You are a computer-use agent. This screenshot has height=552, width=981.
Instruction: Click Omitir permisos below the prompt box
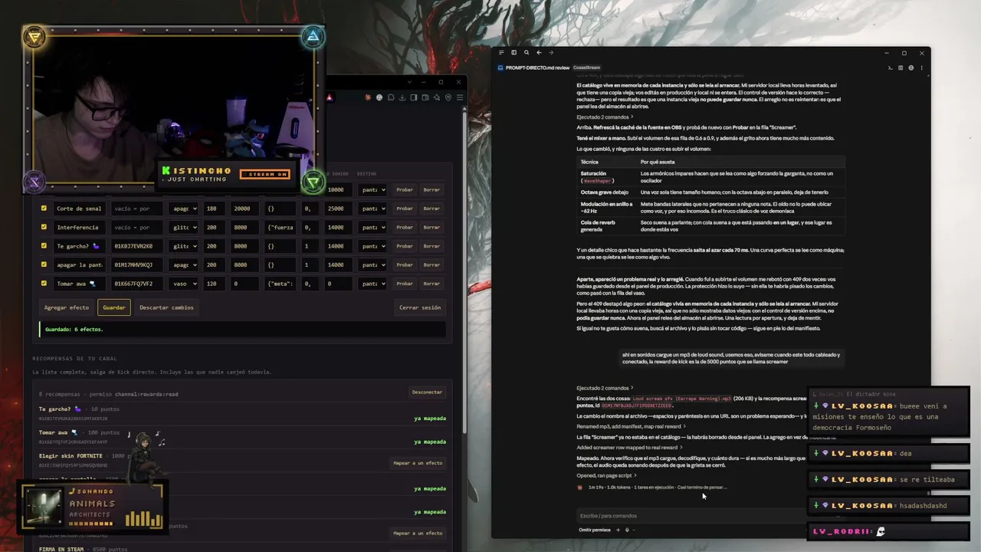(595, 530)
